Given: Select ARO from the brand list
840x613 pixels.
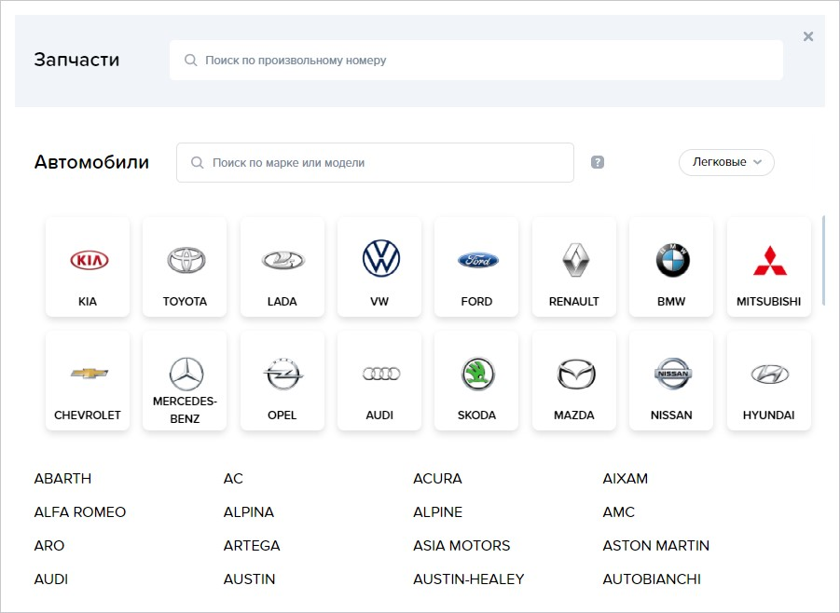Looking at the screenshot, I should [x=49, y=546].
